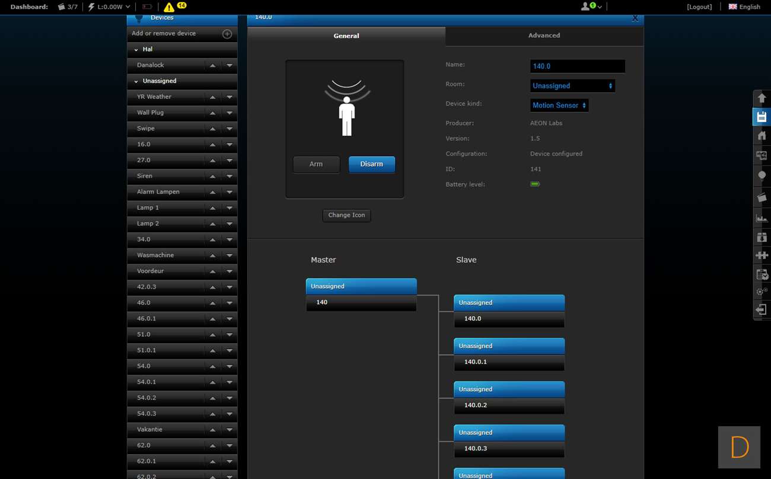Click the plus icon to add a device

pos(227,34)
